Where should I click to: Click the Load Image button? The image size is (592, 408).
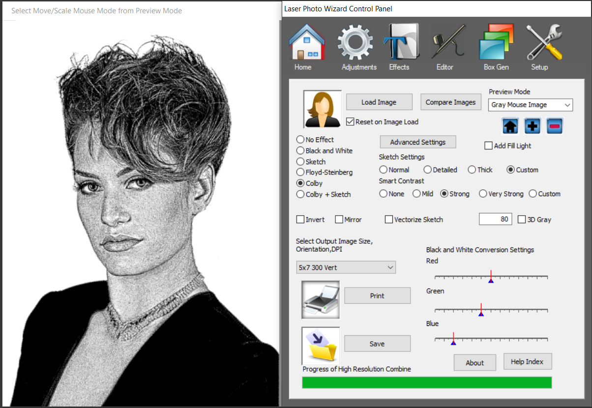379,102
